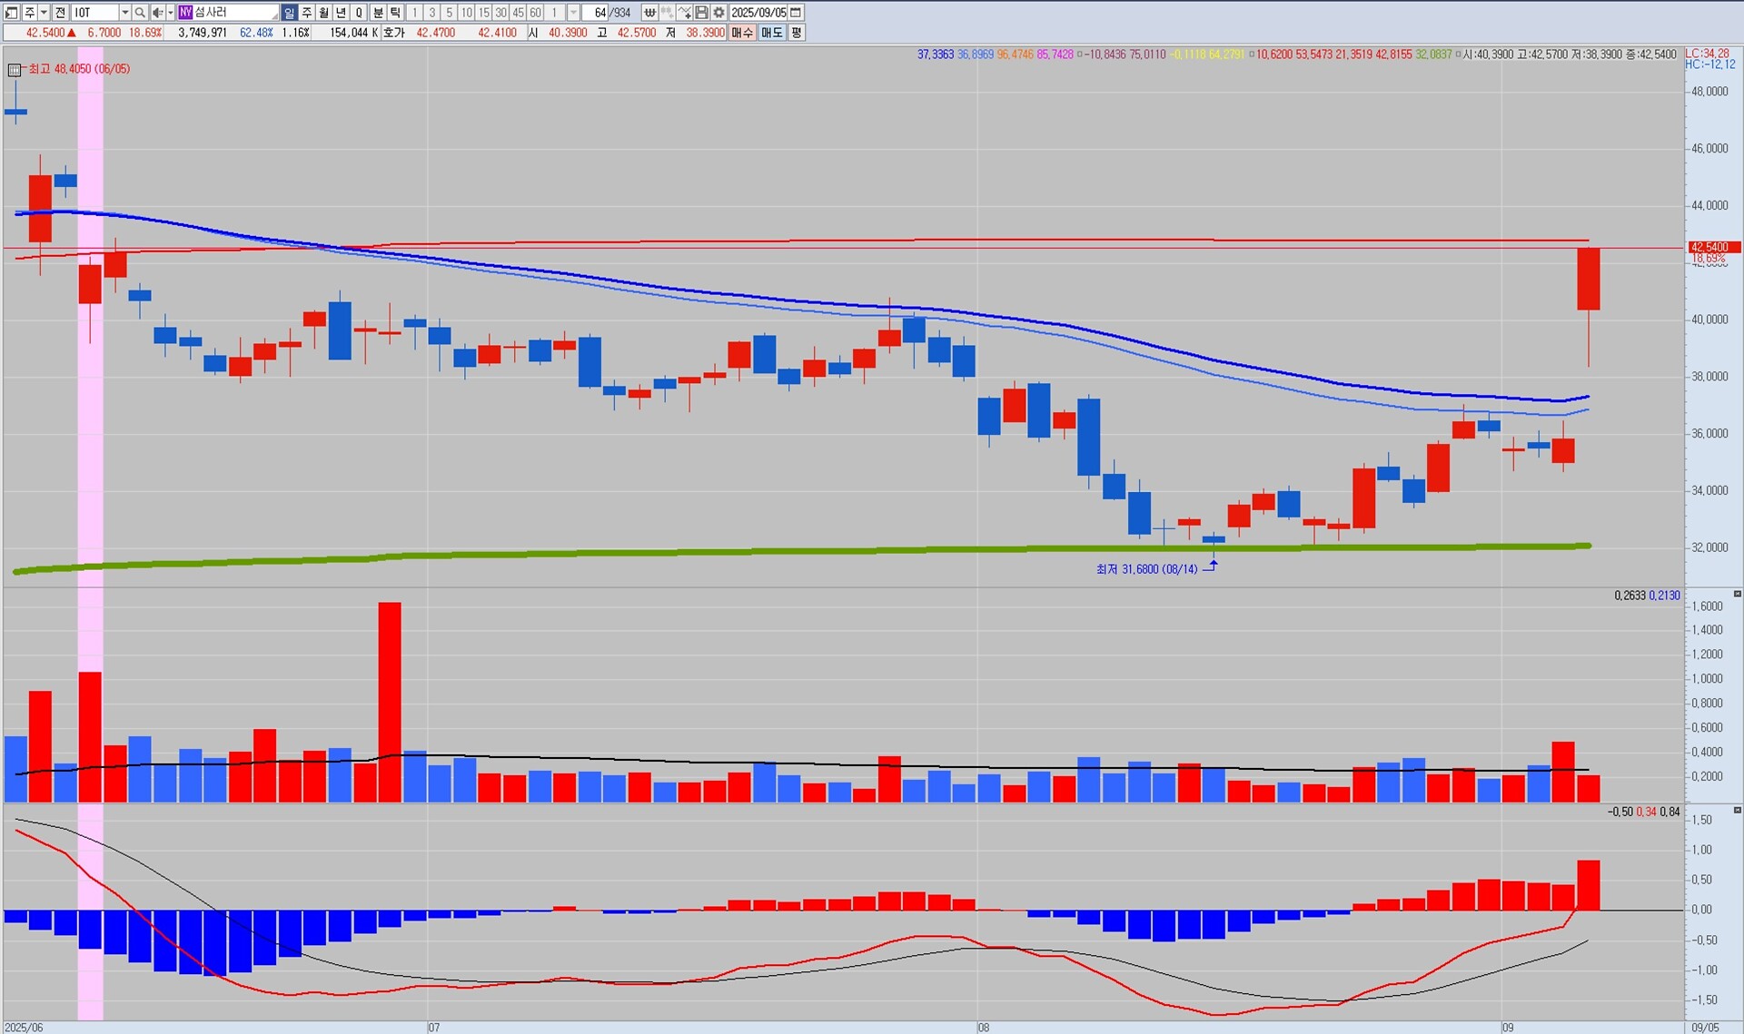Image resolution: width=1744 pixels, height=1034 pixels.
Task: Click the magnifier symbol search icon
Action: coord(140,13)
